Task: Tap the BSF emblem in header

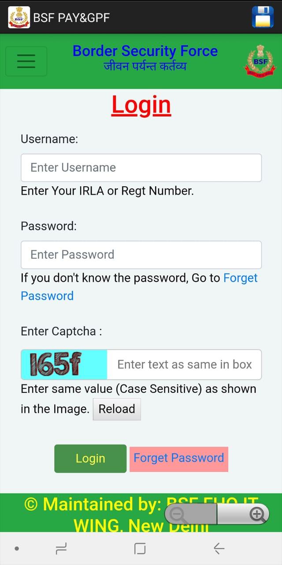Action: [260, 62]
